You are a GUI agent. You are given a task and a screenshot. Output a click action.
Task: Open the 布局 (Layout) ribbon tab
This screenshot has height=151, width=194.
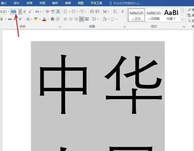pyautogui.click(x=29, y=3)
